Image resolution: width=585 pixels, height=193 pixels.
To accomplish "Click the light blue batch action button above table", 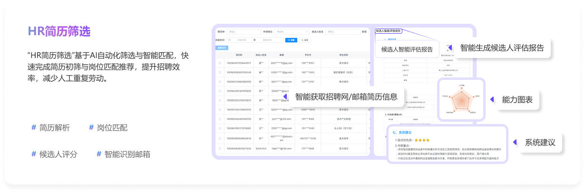I will [x=222, y=48].
